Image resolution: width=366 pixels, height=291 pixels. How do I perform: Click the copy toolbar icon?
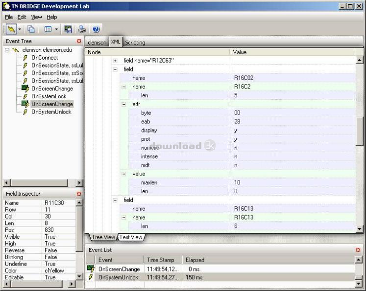[x=31, y=29]
